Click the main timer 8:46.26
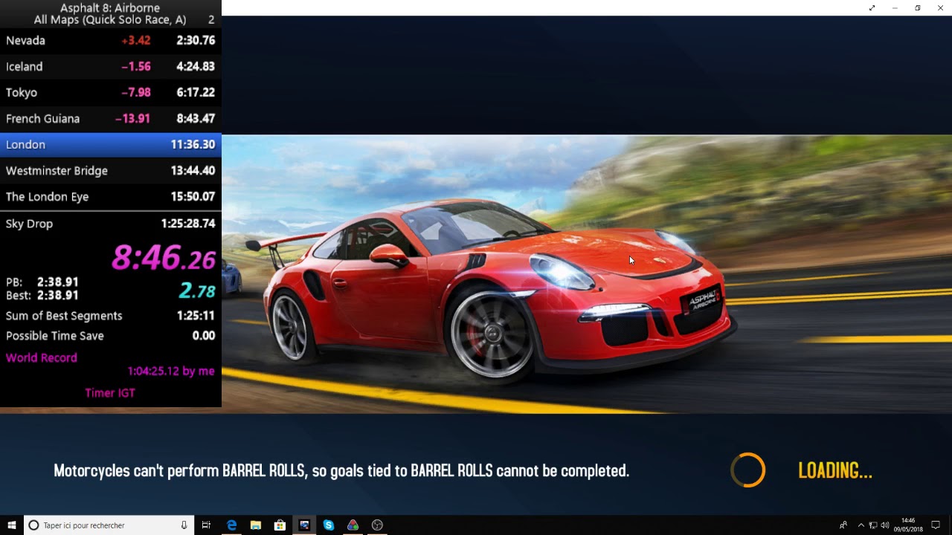The height and width of the screenshot is (535, 952). [x=164, y=258]
